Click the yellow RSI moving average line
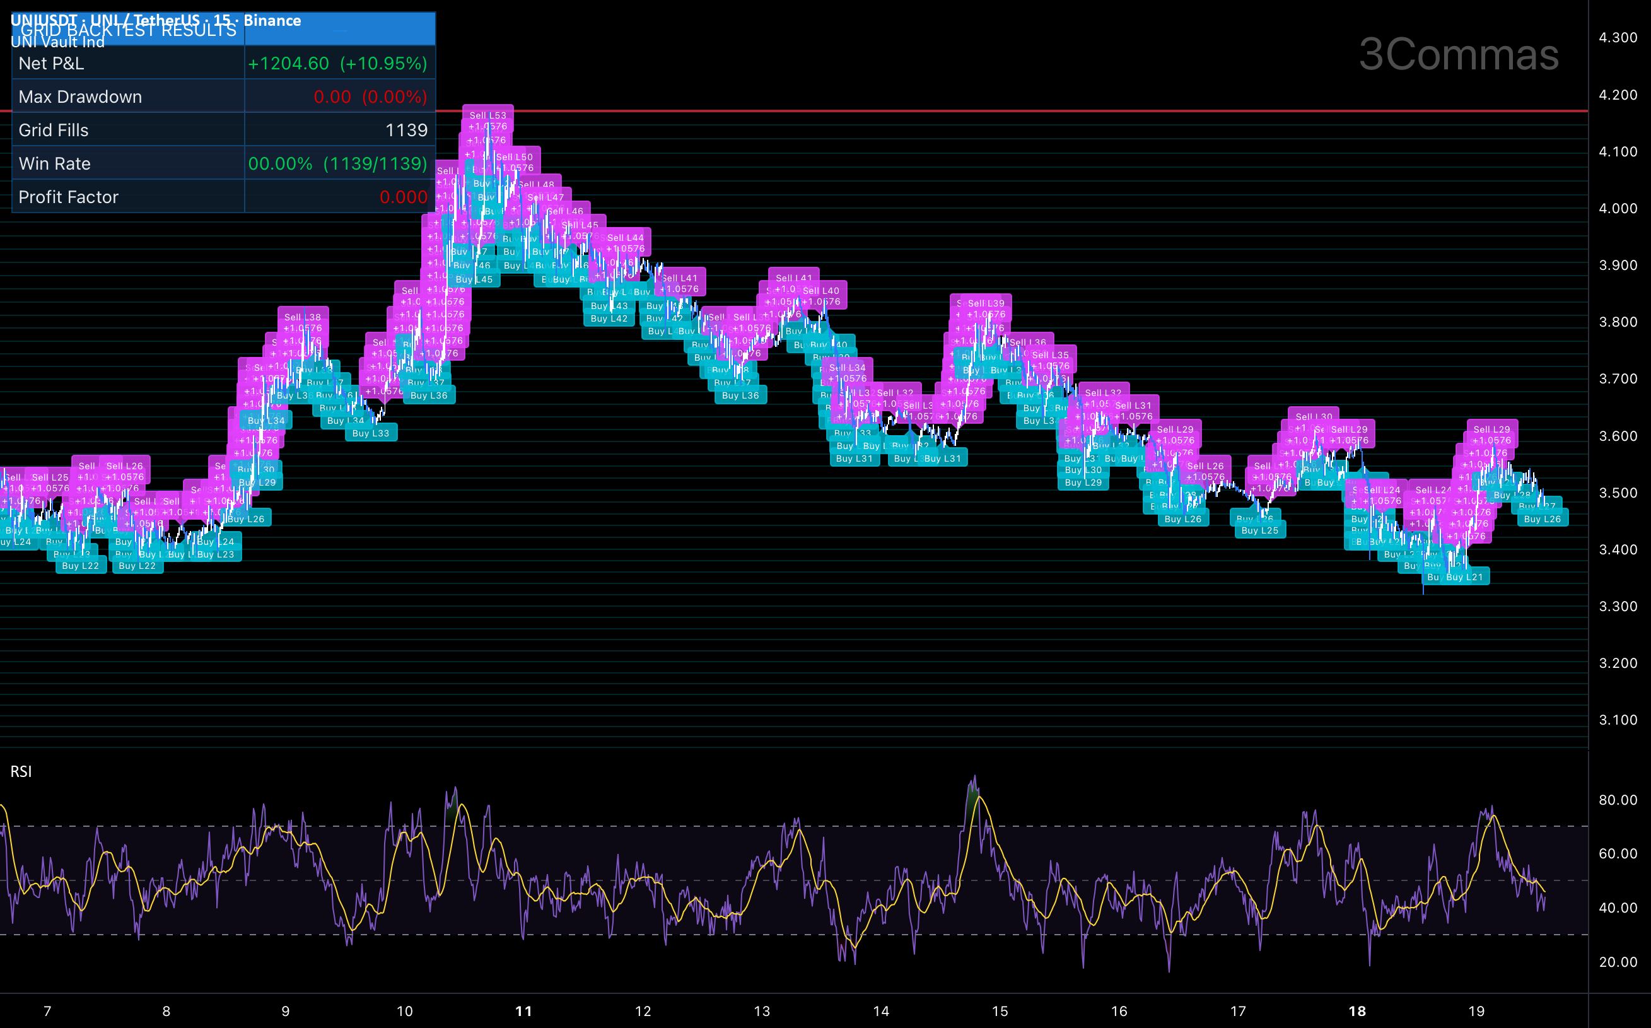The height and width of the screenshot is (1028, 1651). click(x=979, y=797)
